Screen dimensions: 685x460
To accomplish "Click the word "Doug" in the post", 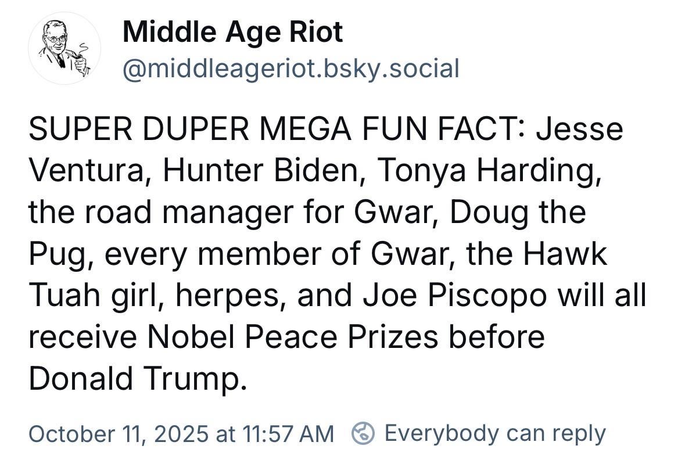I will (x=488, y=213).
